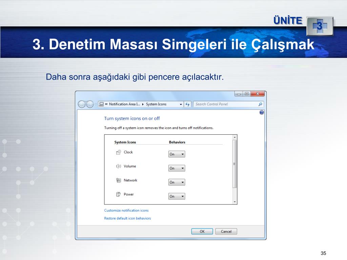This screenshot has width=347, height=260.
Task: Click the Back navigation arrow button
Action: point(82,104)
